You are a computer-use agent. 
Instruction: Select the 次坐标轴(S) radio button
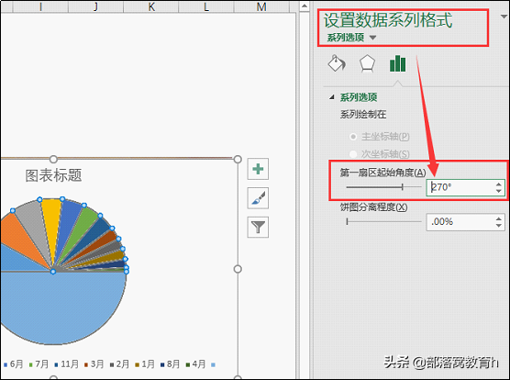pyautogui.click(x=353, y=154)
